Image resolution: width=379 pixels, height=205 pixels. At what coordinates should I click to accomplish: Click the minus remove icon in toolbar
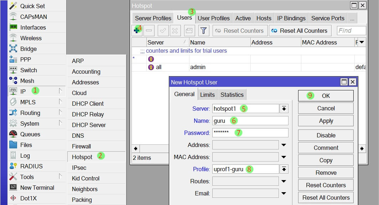[x=149, y=31]
